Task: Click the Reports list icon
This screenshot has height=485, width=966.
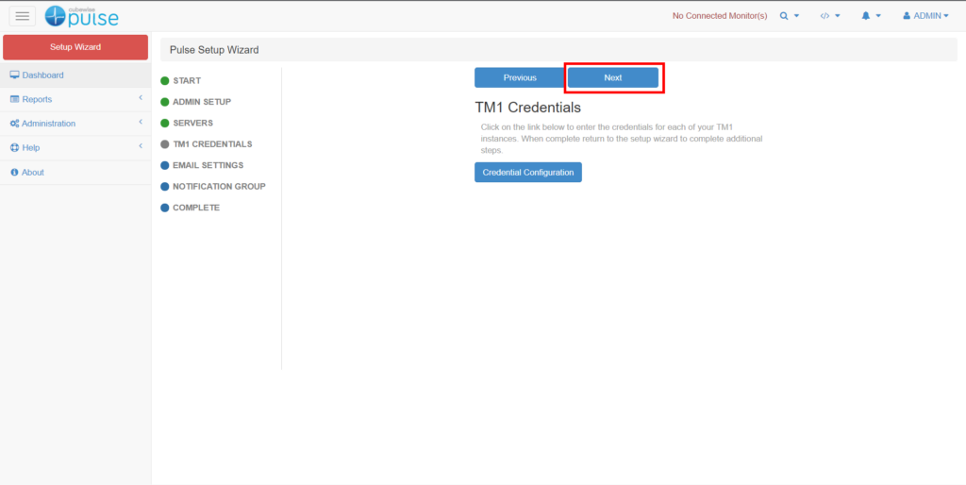Action: (15, 99)
